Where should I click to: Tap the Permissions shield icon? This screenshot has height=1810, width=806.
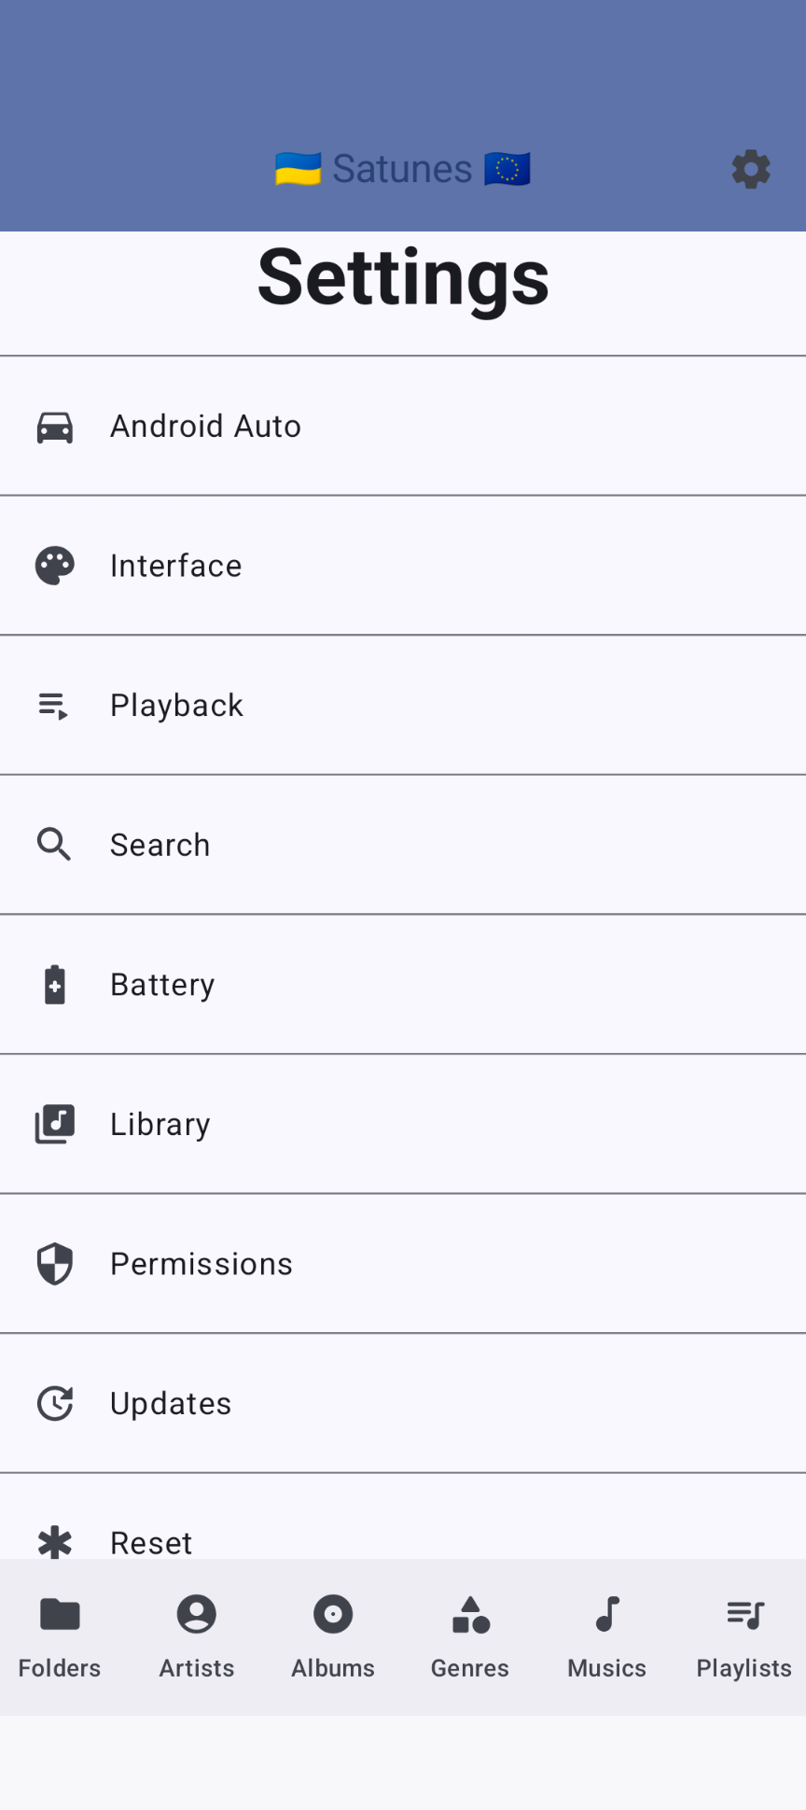[55, 1264]
